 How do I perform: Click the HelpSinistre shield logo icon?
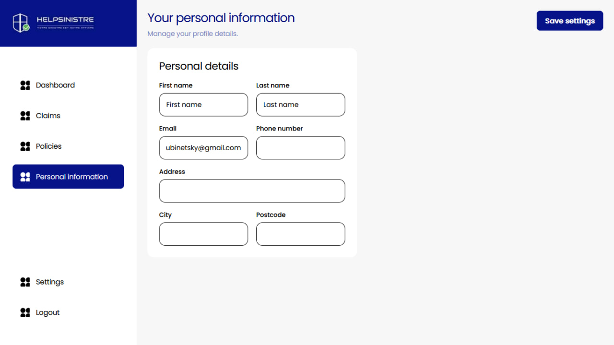click(x=21, y=23)
